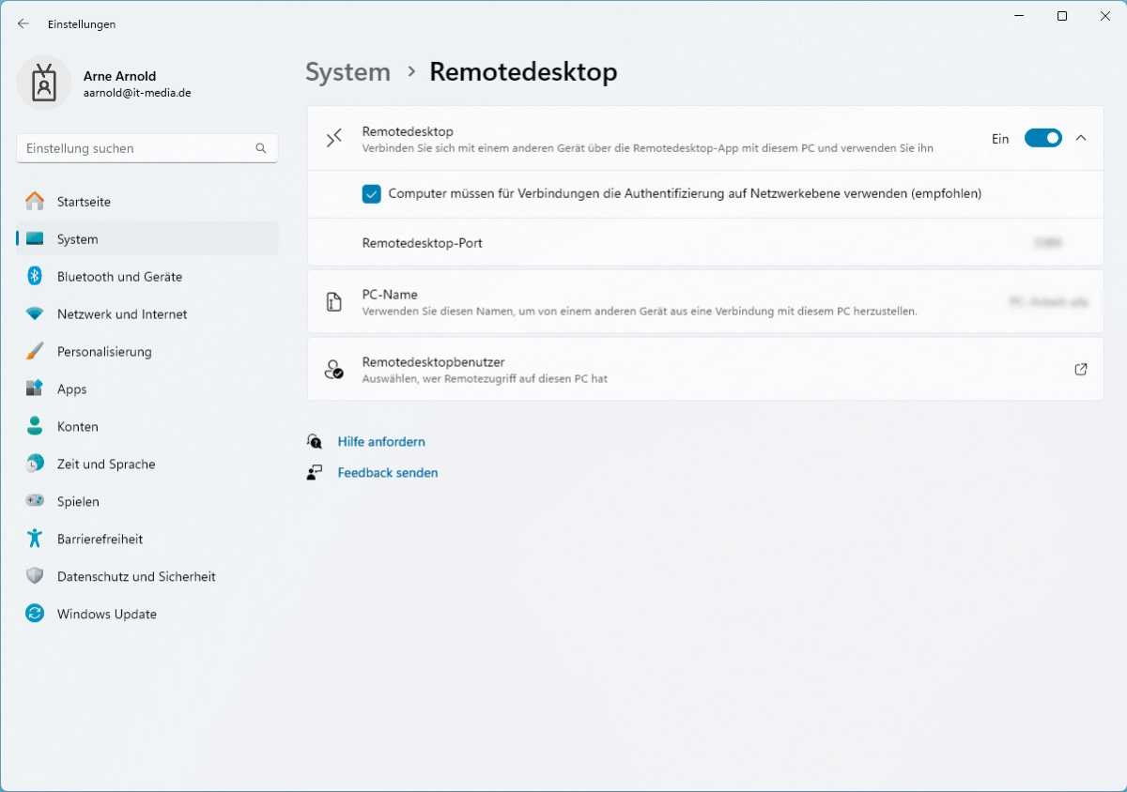This screenshot has height=792, width=1127.
Task: Open Windows Update from the sidebar
Action: [106, 614]
